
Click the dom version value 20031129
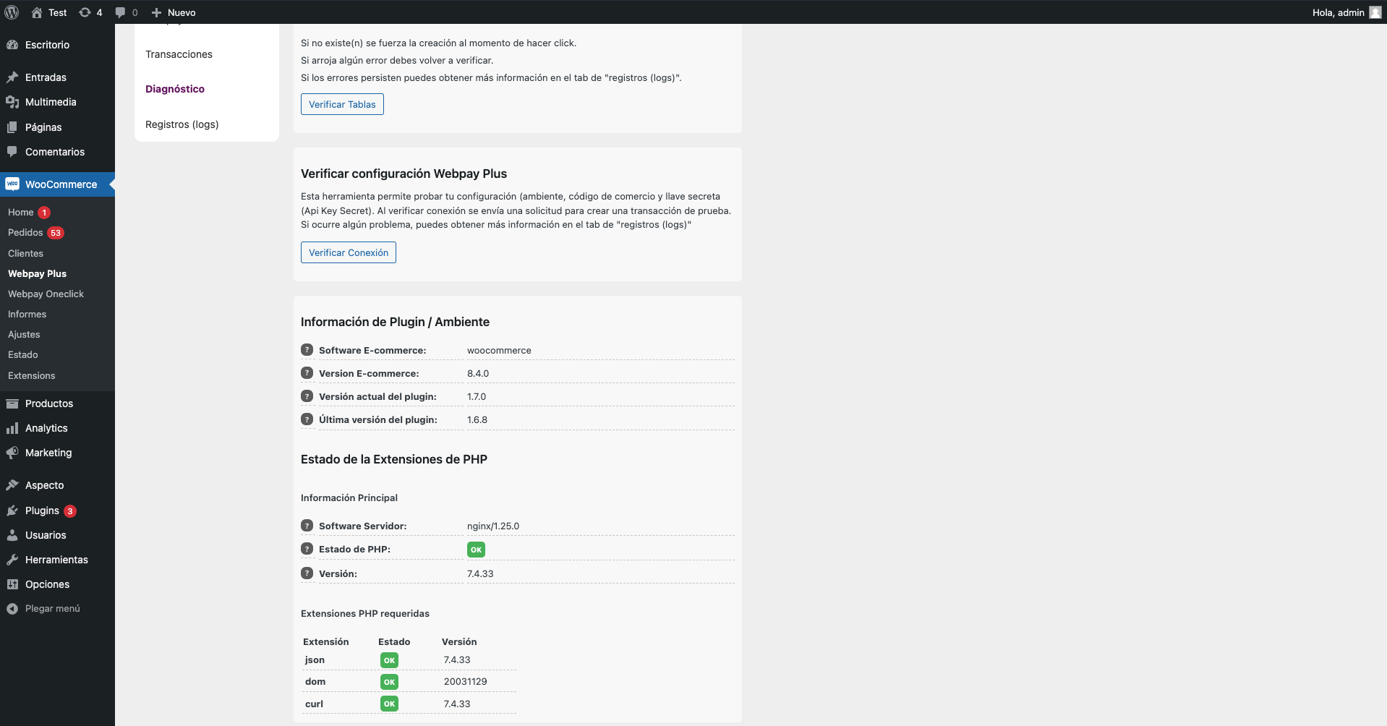coord(465,681)
